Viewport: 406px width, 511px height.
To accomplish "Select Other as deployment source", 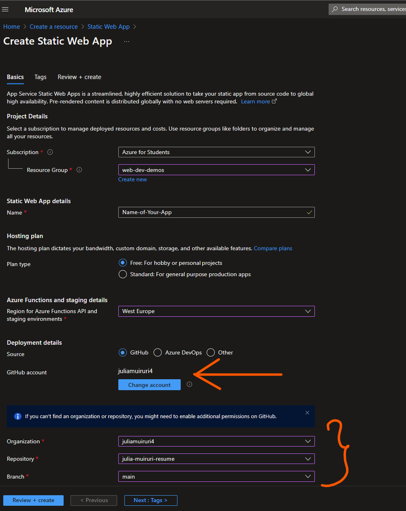I will click(x=211, y=352).
